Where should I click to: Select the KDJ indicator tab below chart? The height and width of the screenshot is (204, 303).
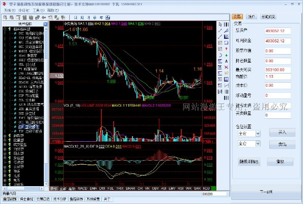[x=206, y=188]
